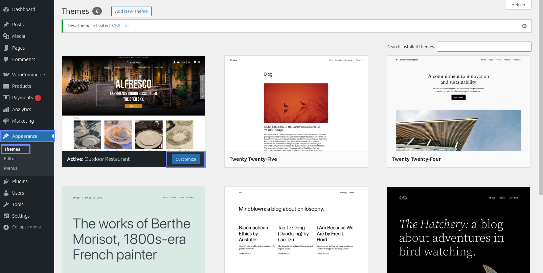Open WooCommerce menu item
Image resolution: width=543 pixels, height=273 pixels.
[x=27, y=75]
